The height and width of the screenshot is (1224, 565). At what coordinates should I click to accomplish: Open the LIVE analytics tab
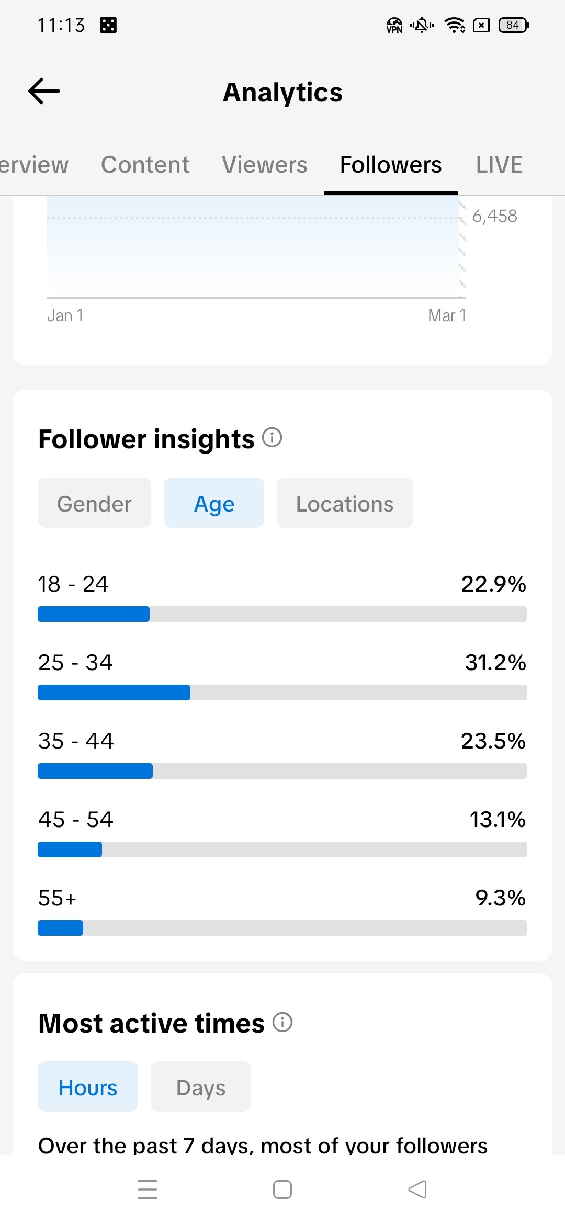coord(499,165)
